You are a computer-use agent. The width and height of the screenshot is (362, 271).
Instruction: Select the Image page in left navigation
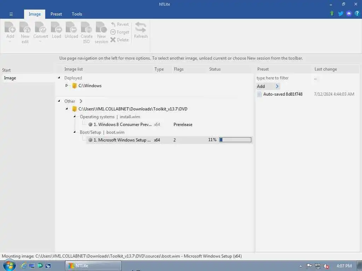point(28,78)
